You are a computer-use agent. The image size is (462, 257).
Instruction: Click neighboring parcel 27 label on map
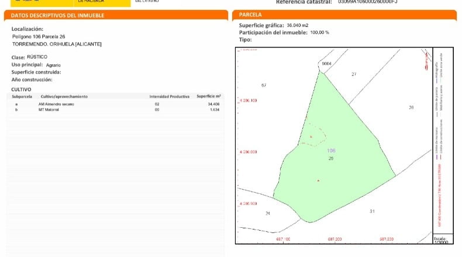[x=354, y=74]
